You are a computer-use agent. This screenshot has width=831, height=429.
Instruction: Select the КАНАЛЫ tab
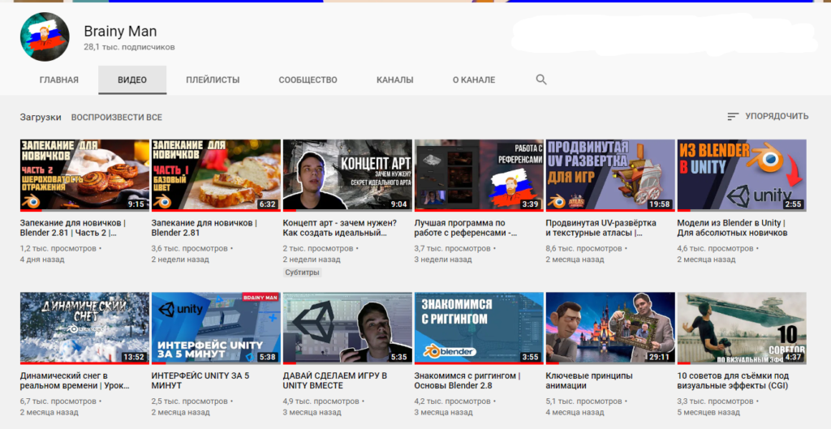tap(395, 80)
